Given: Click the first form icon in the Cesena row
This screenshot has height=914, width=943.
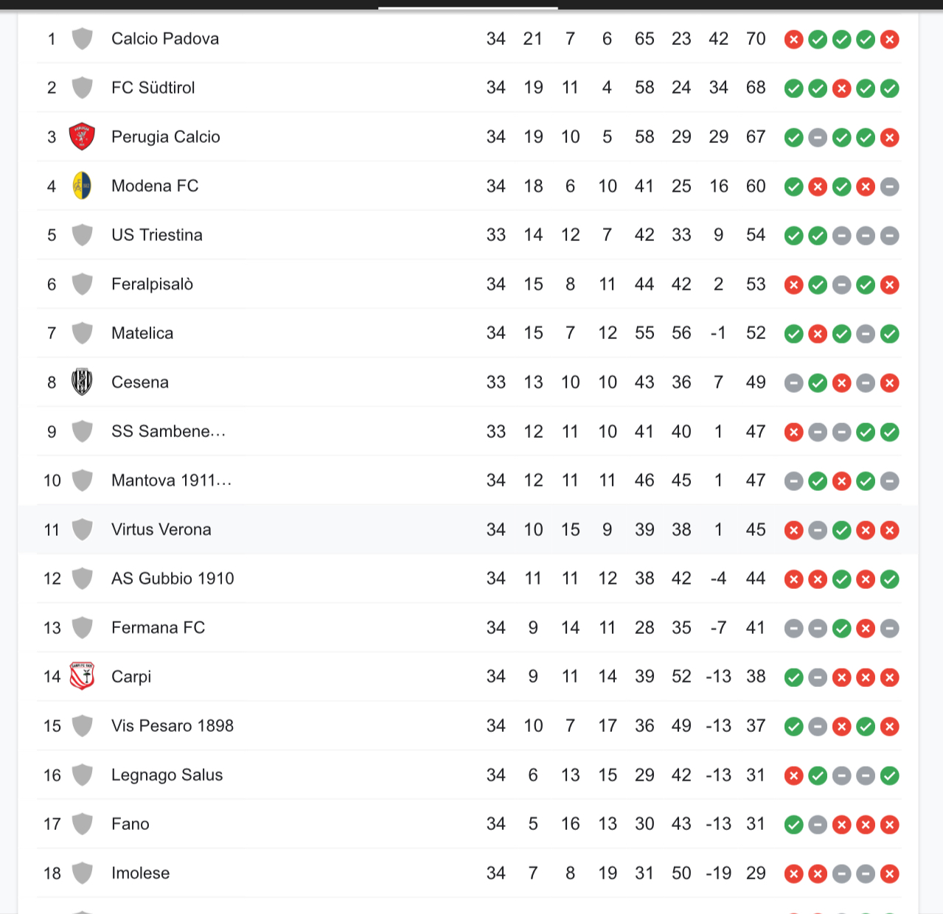Looking at the screenshot, I should (x=794, y=383).
